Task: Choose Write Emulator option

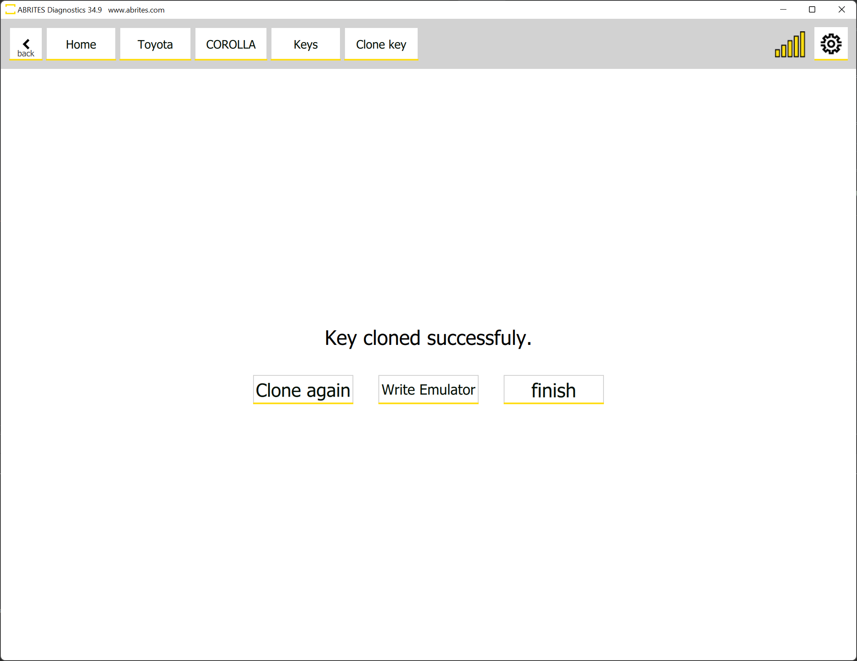Action: pyautogui.click(x=428, y=390)
